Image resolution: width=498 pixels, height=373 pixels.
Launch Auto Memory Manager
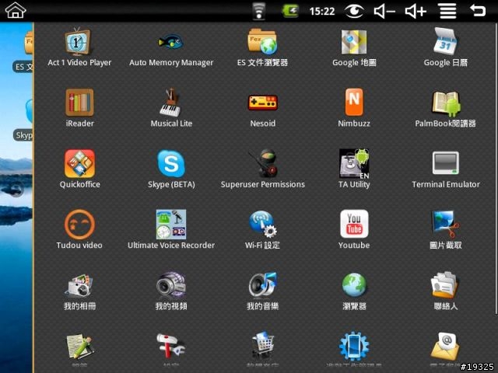tap(171, 47)
